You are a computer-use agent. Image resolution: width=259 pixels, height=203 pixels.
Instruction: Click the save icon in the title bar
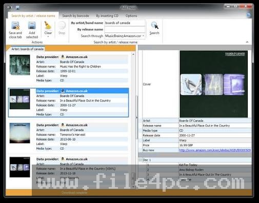point(18,7)
